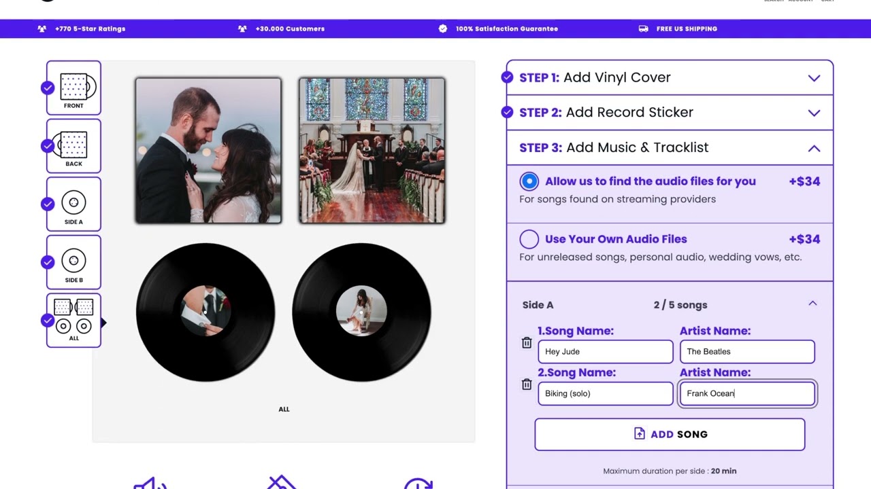Select 'Allow us to find the audio files' option
The height and width of the screenshot is (489, 871).
click(529, 181)
